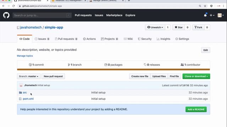Select Upload files
The width and height of the screenshot is (227, 127).
point(159,76)
